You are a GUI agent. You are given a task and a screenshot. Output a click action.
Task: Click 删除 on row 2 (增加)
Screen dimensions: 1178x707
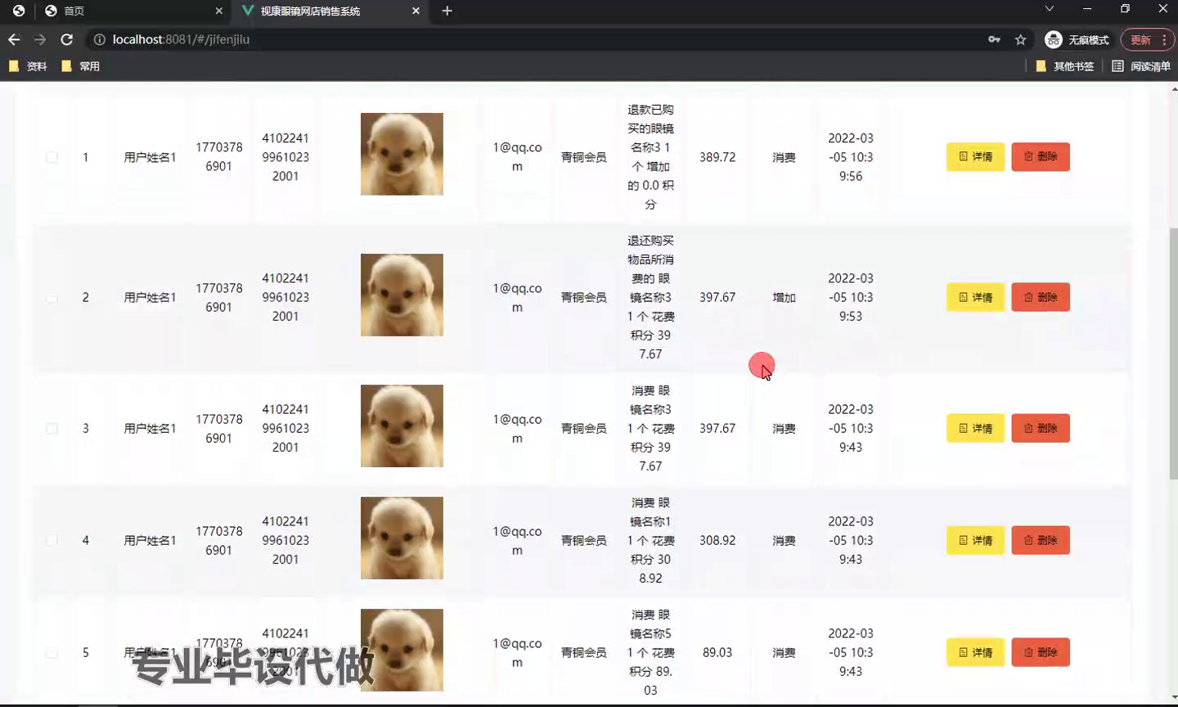1041,298
